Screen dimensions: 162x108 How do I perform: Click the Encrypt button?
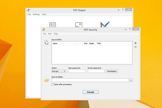tap(91, 92)
